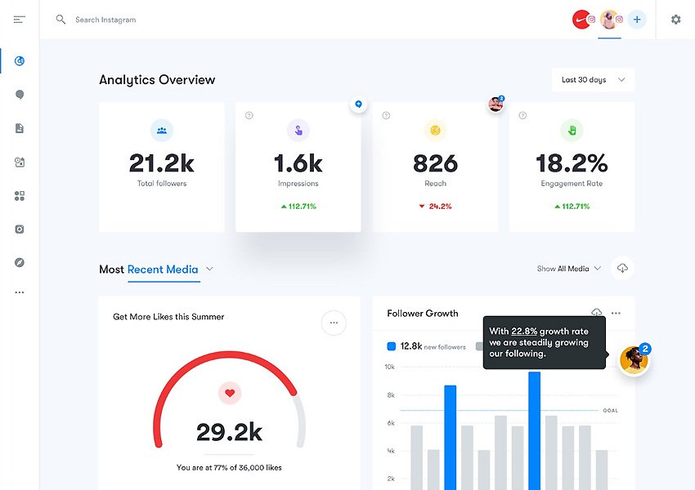Expand the Recent Media chevron
This screenshot has height=490, width=695.
210,269
